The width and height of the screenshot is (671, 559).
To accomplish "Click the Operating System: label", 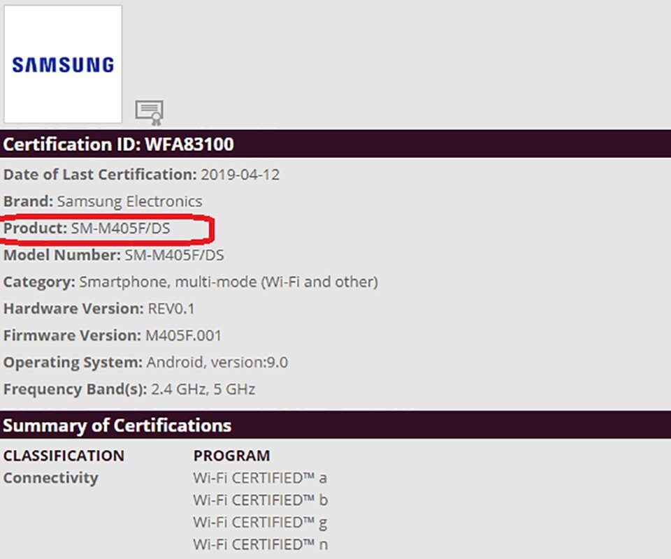I will pos(73,362).
